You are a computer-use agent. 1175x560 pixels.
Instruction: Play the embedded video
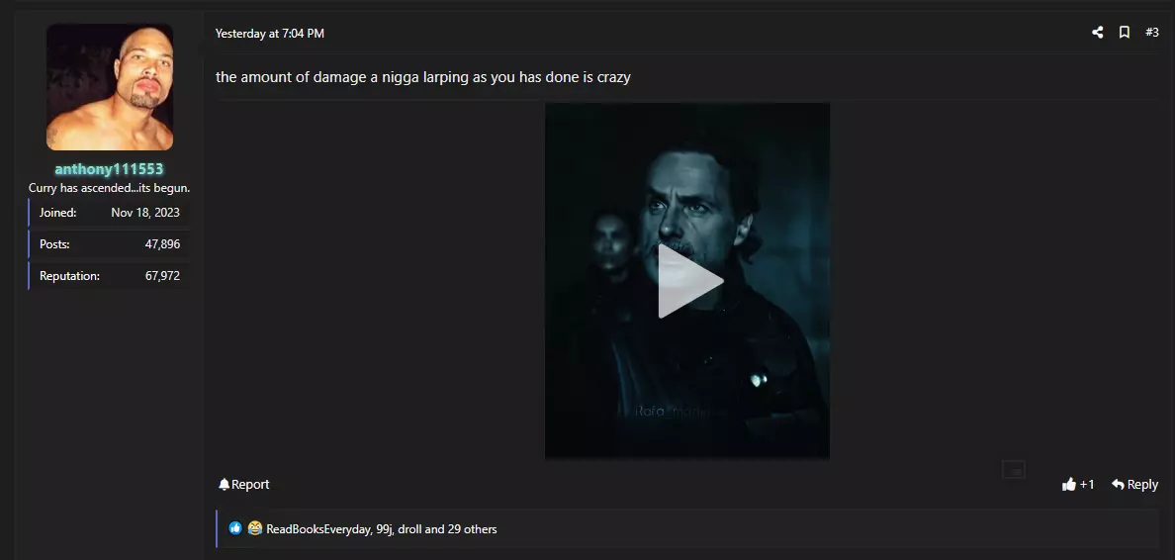click(687, 280)
